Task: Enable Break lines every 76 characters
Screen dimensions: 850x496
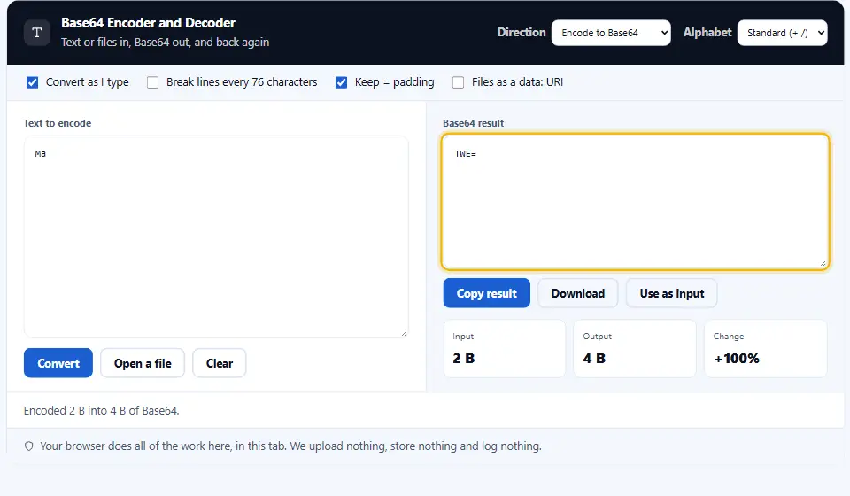Action: point(153,82)
